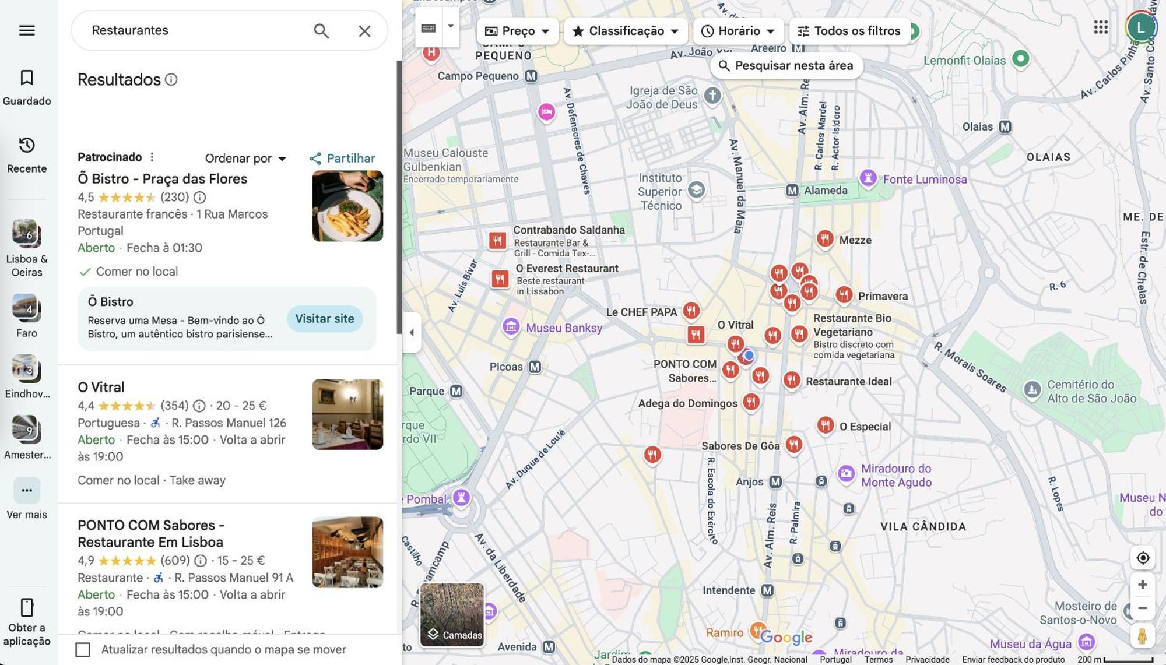Click Alameda metro station label

(x=825, y=191)
